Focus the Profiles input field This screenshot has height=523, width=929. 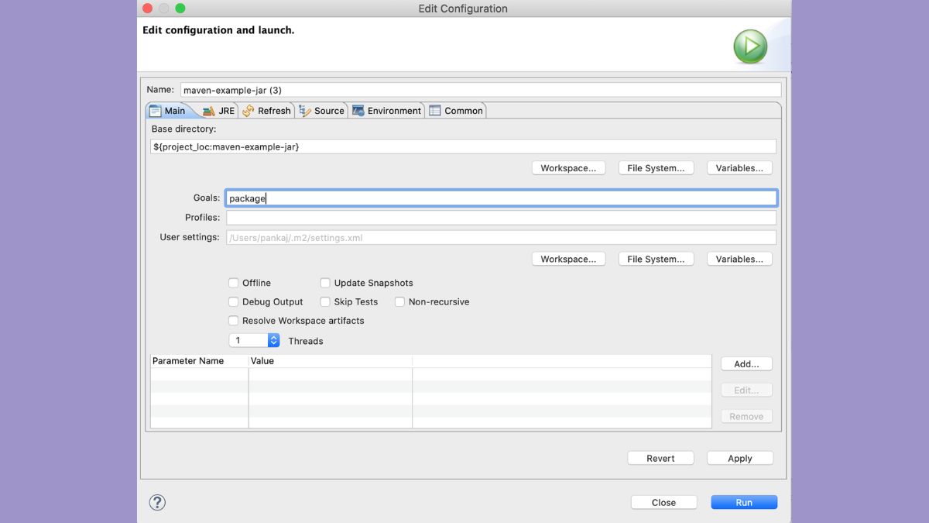501,218
